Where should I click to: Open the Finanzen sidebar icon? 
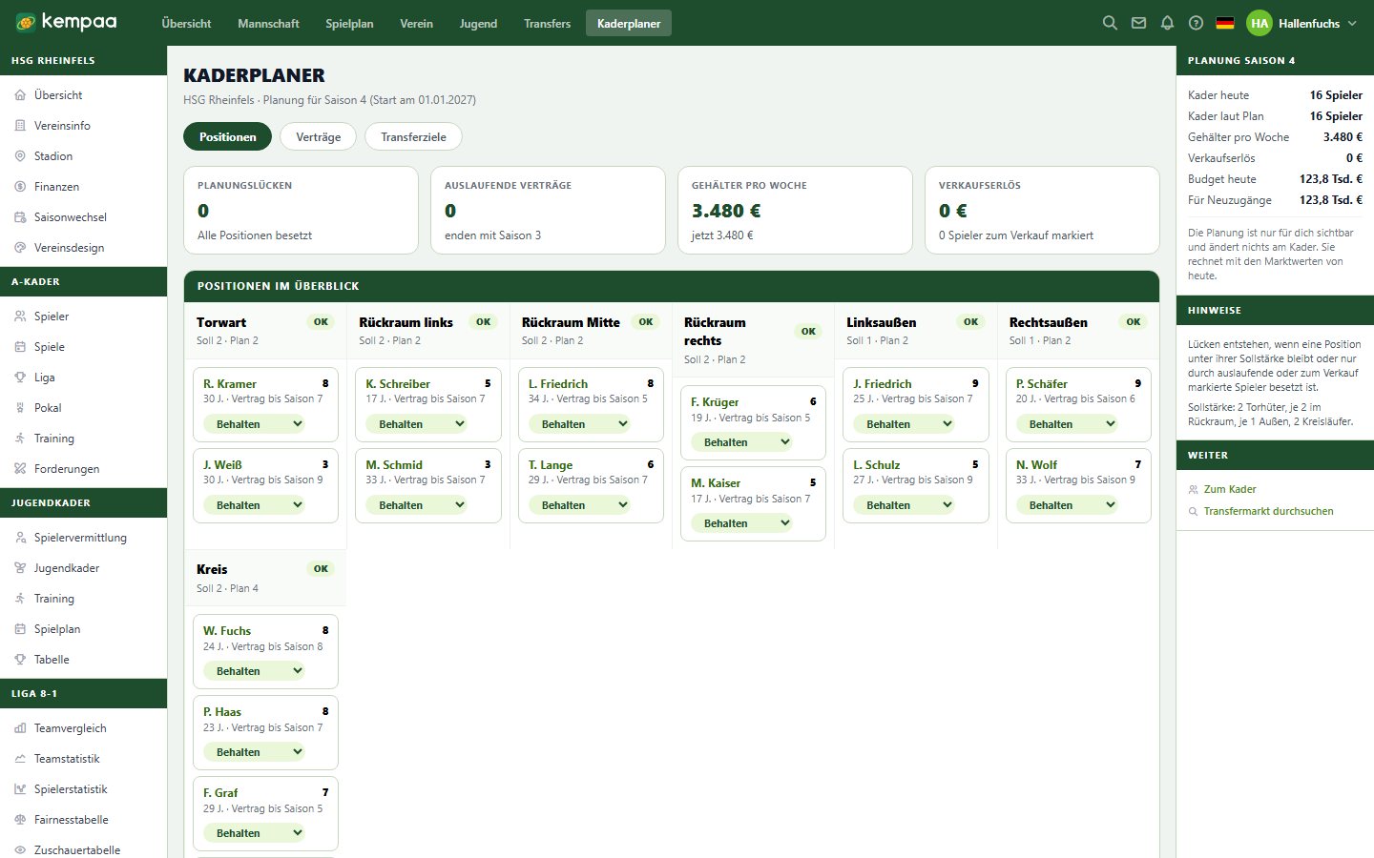(x=20, y=187)
